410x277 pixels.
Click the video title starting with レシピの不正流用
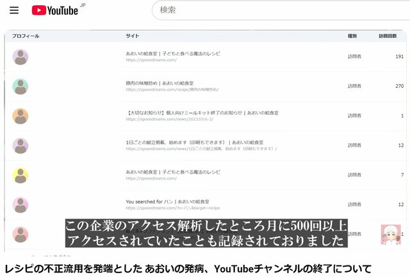pos(188,267)
